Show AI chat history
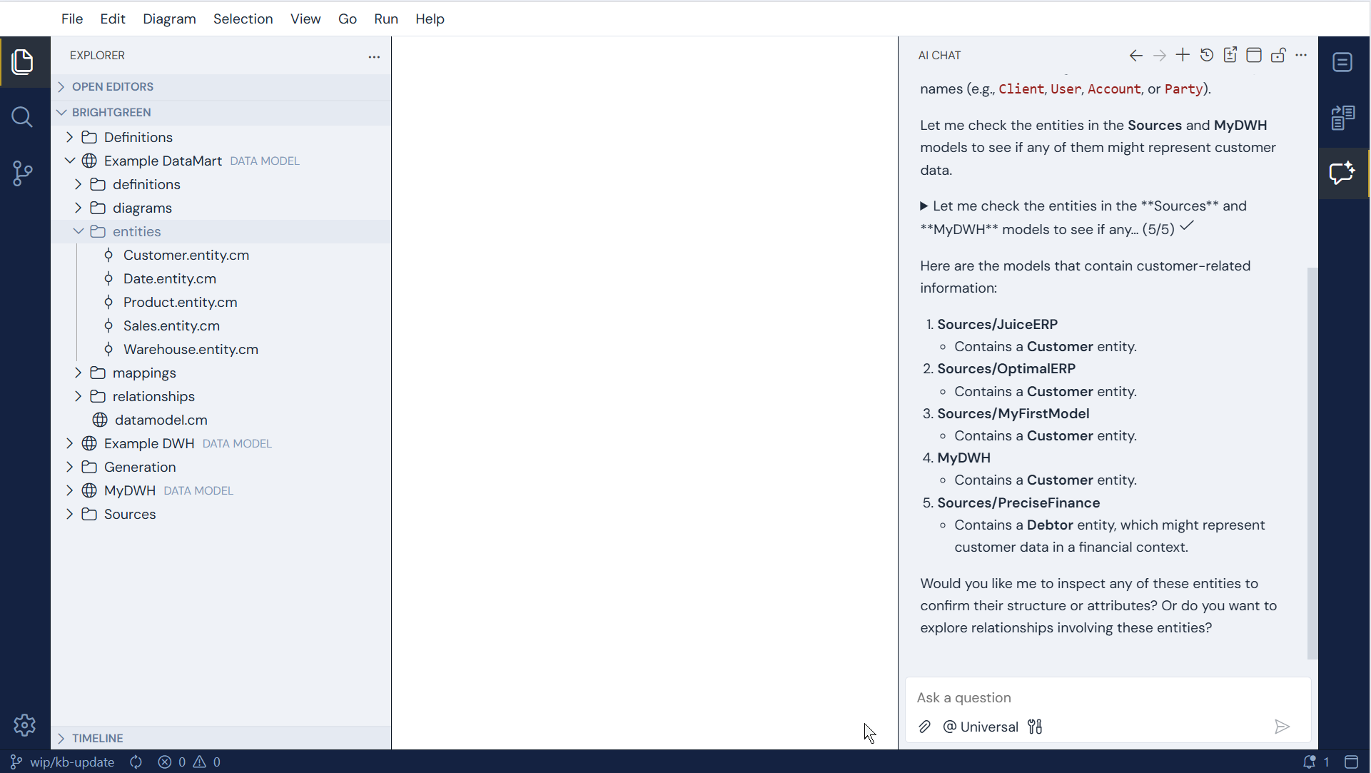Screen dimensions: 1371x773 [1207, 55]
